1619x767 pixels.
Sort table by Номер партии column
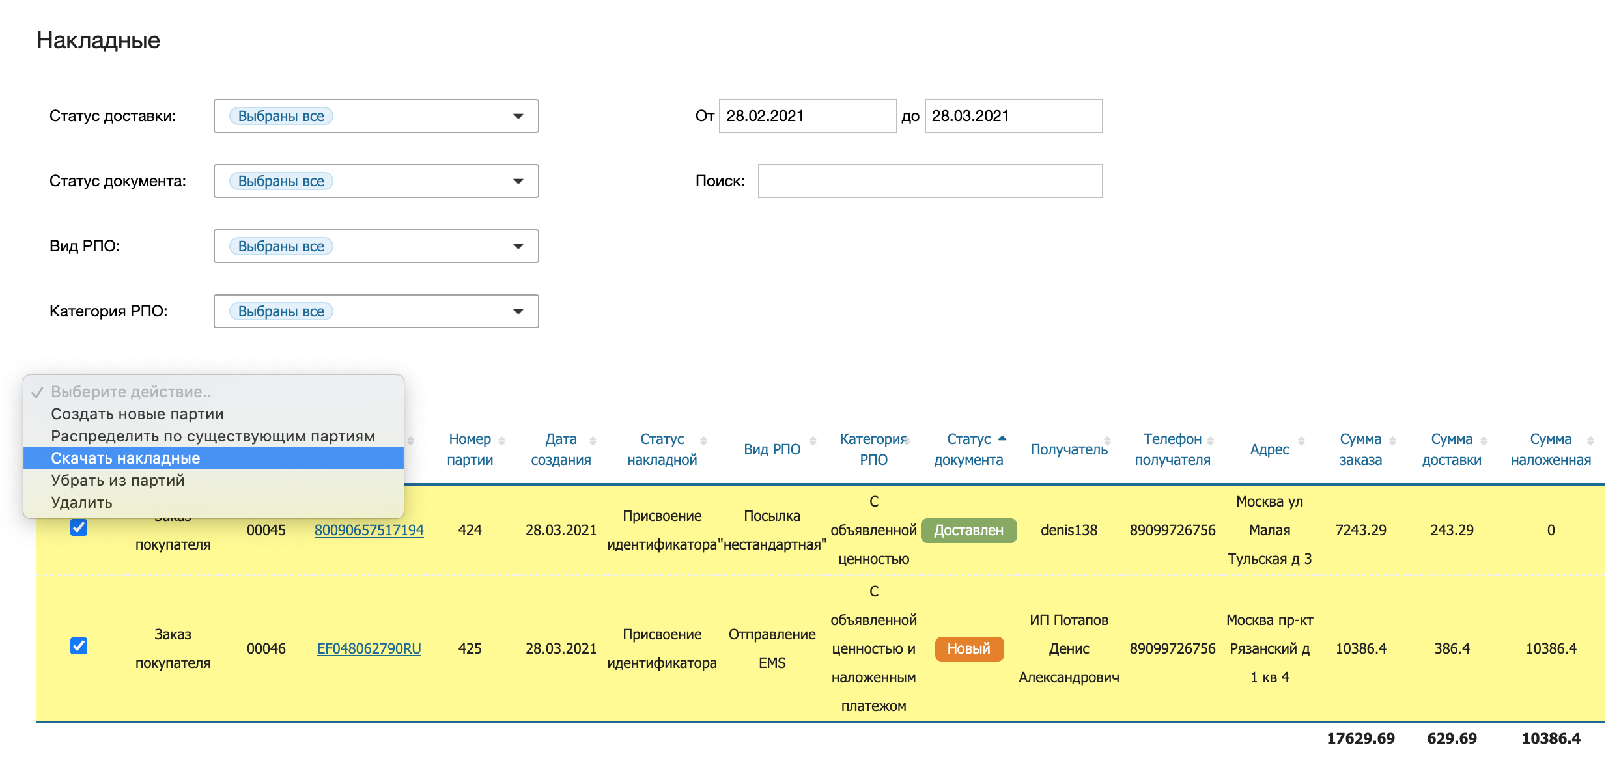coord(470,449)
